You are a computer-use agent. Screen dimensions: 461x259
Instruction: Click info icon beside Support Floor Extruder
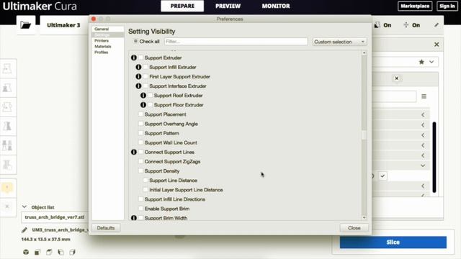click(143, 104)
